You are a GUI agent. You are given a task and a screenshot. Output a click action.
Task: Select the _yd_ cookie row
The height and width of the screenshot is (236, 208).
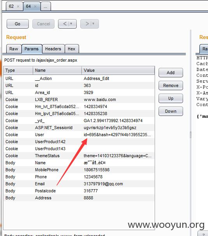(x=79, y=121)
